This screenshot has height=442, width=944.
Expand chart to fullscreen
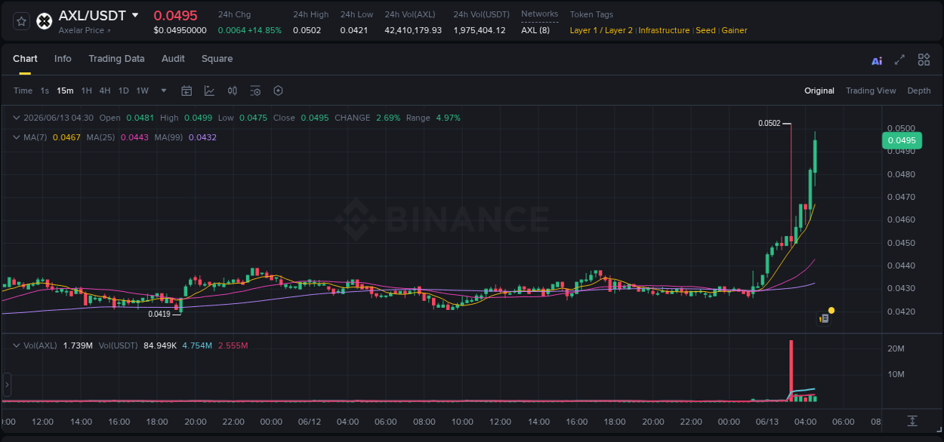point(899,60)
